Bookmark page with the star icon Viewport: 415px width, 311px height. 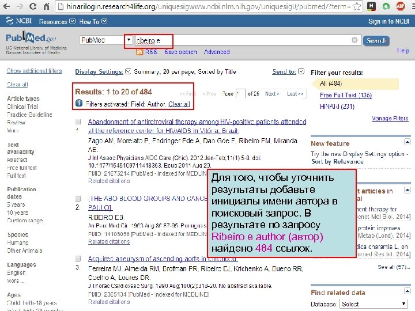point(357,6)
